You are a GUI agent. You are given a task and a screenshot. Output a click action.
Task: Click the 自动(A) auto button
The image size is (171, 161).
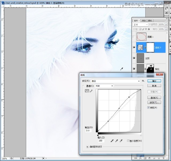tap(154, 98)
